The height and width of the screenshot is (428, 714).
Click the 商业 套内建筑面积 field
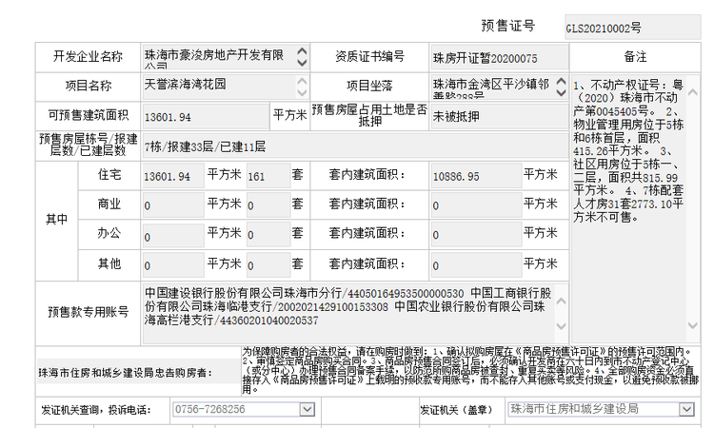click(476, 205)
